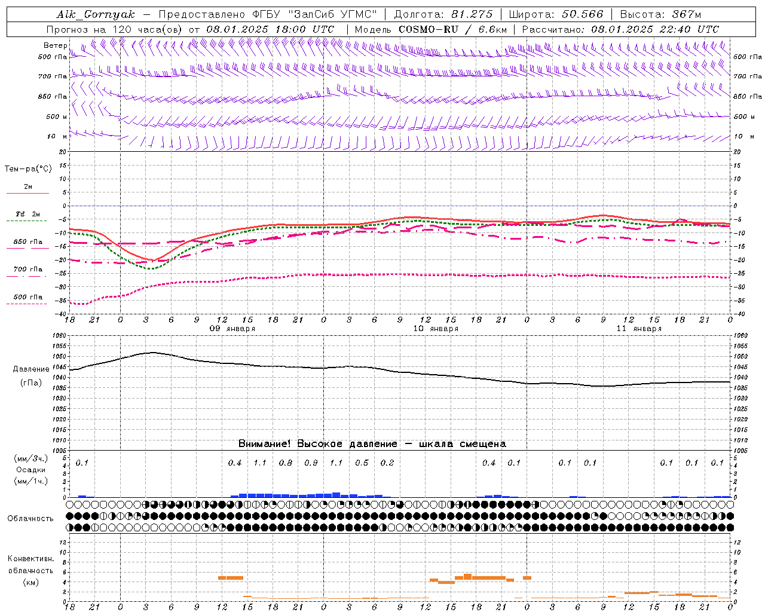The image size is (765, 612).
Task: Click the 09 января date label
Action: [x=232, y=329]
